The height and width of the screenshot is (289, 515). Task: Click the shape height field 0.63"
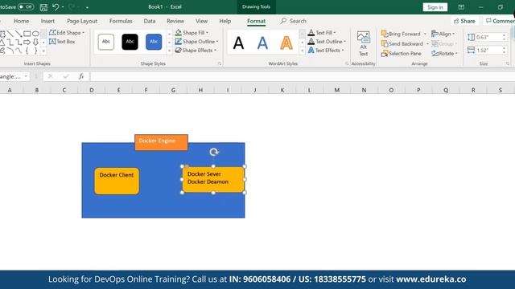click(488, 38)
